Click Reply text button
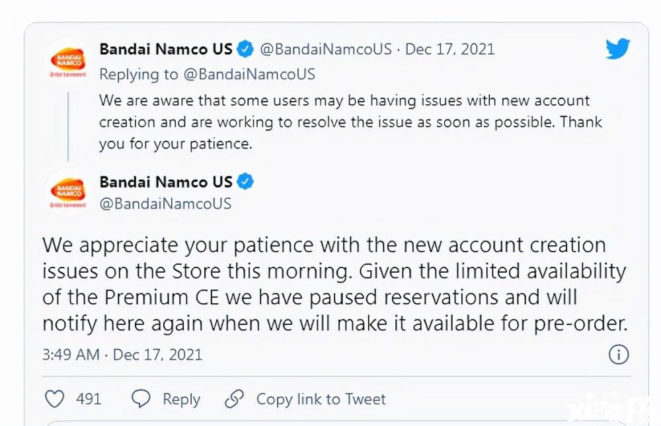 point(181,399)
